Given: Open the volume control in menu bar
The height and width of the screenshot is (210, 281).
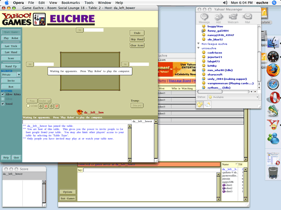Looking at the screenshot, I should coord(225,3).
